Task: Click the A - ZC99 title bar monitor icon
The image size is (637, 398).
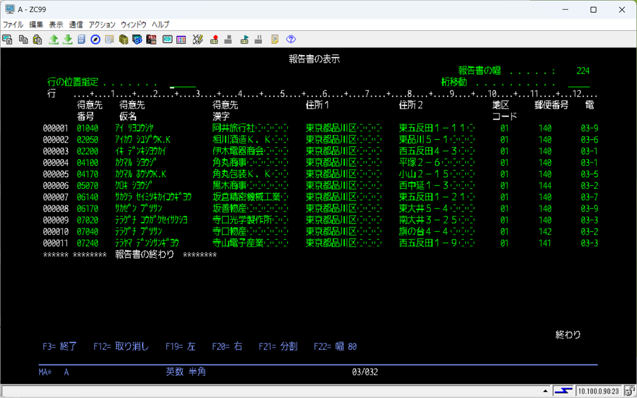Action: click(9, 9)
